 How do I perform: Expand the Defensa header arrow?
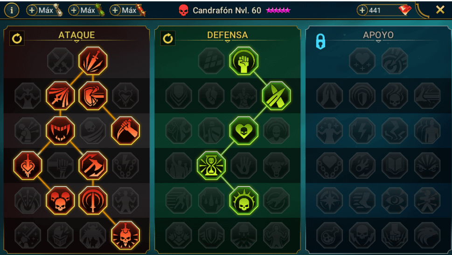click(228, 41)
